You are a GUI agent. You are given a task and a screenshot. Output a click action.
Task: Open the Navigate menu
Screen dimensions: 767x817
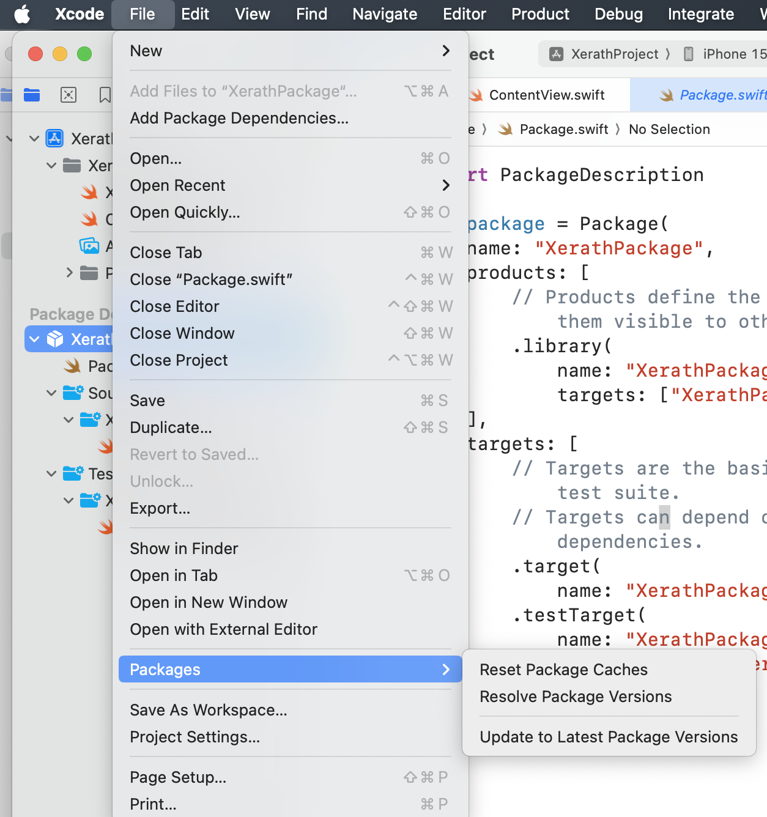pos(385,14)
